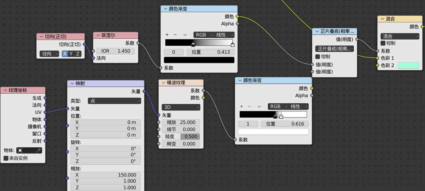Click minus to remove stop in upper 颜色渐变
The height and width of the screenshot is (191, 425).
(175, 35)
